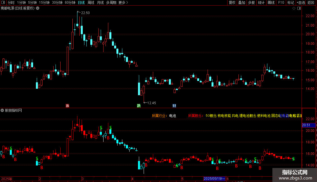317x182 pixels.
Task: Open 多周期 multi-period view
Action: (x=111, y=3)
